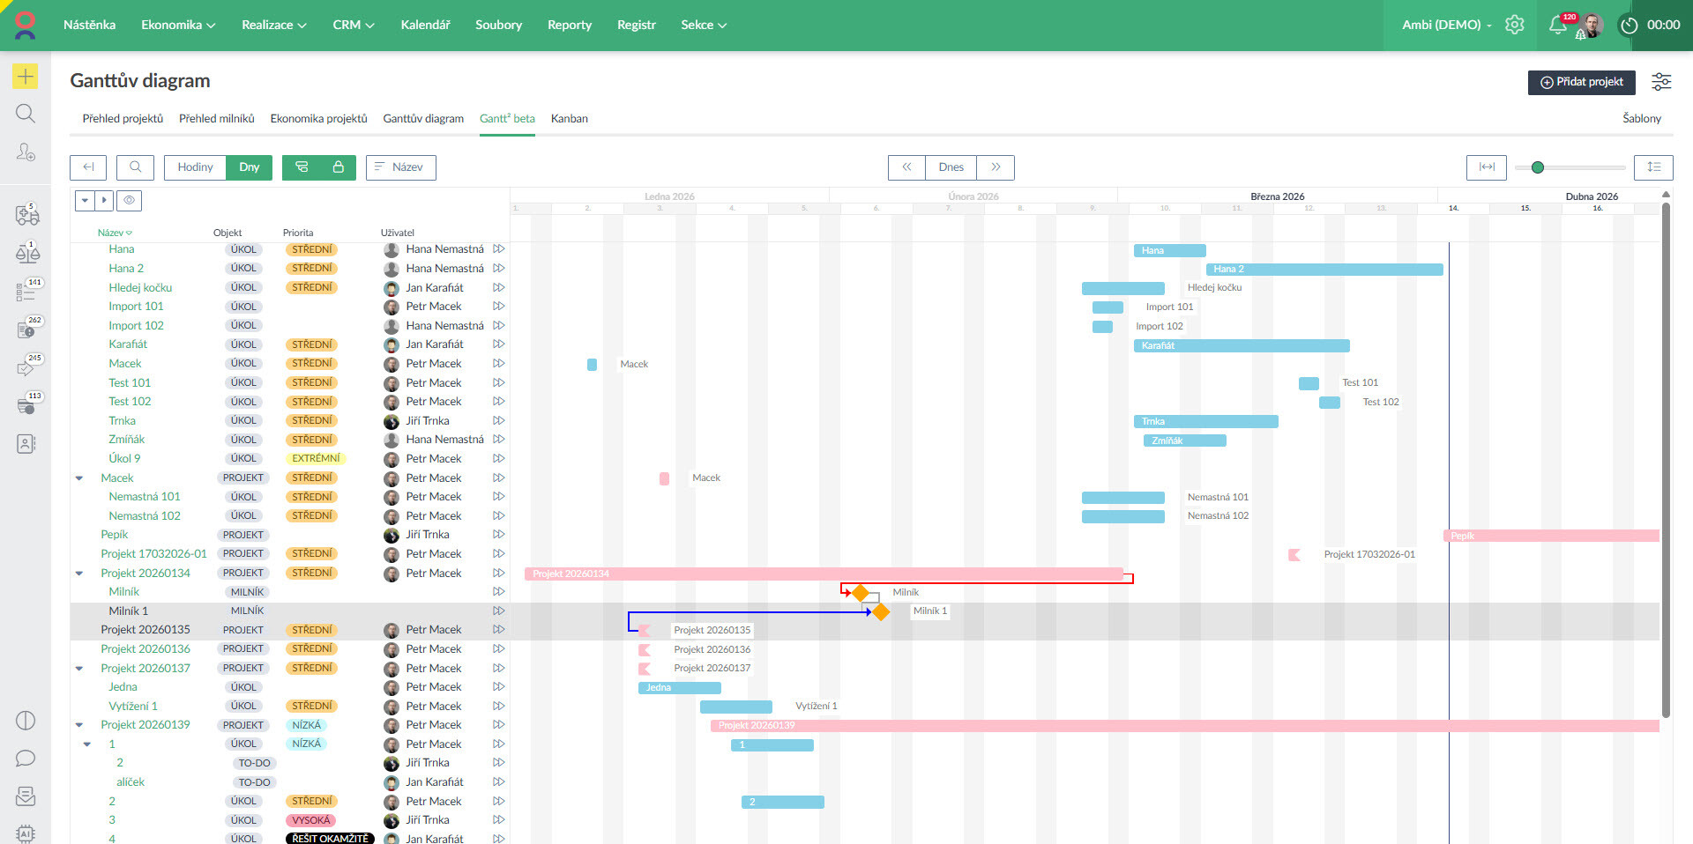The image size is (1693, 844).
Task: Open the Ekonomika dropdown menu
Action: click(178, 25)
